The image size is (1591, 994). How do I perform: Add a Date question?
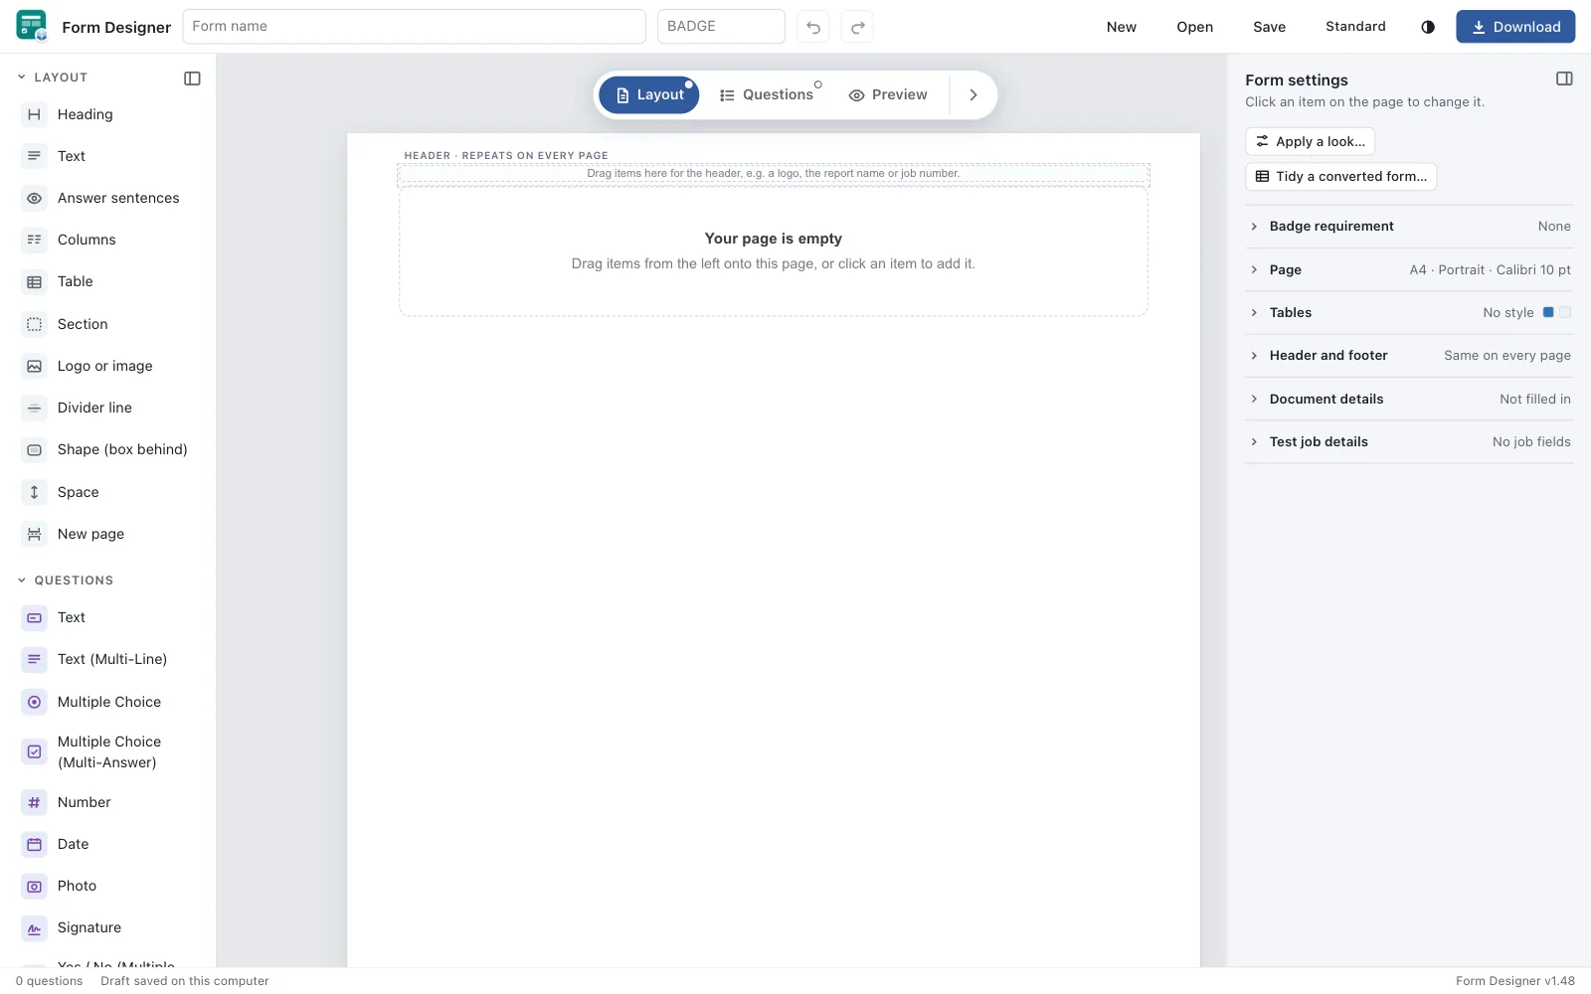tap(107, 844)
